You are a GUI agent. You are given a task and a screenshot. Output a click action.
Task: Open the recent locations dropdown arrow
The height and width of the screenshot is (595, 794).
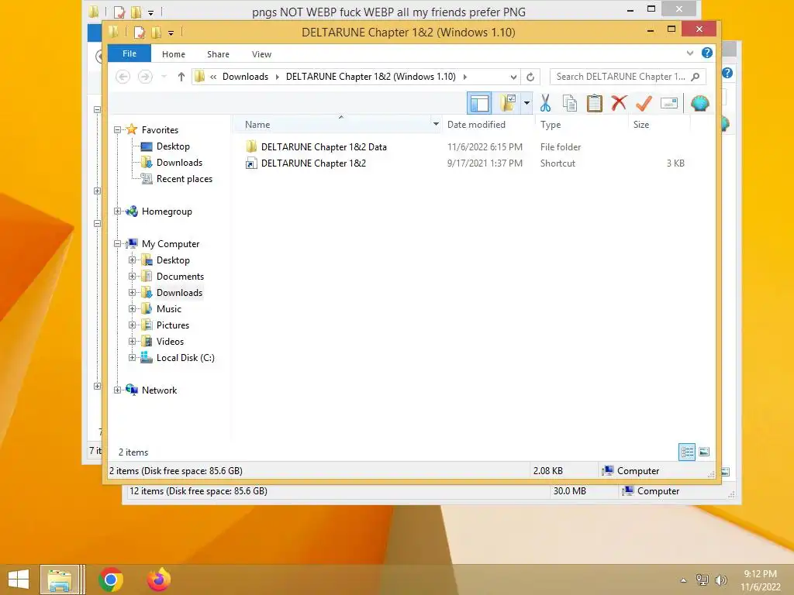pos(164,77)
